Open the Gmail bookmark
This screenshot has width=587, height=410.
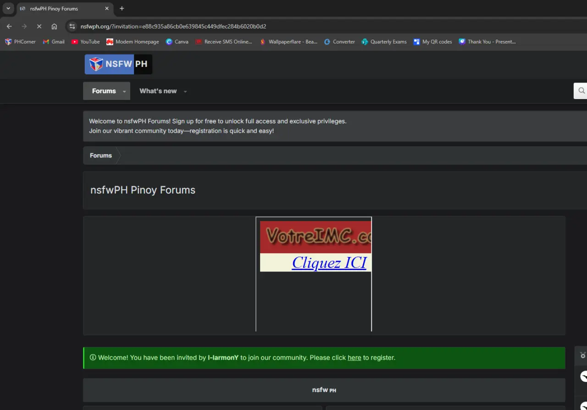tap(54, 42)
